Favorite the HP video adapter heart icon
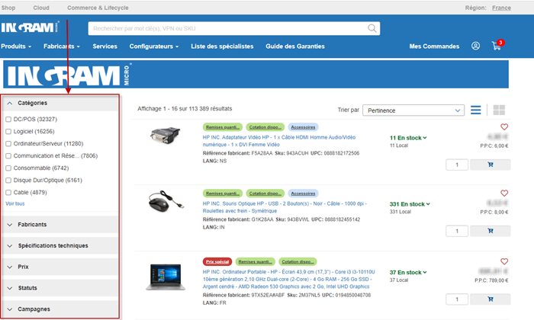Image resolution: width=534 pixels, height=320 pixels. 504,126
